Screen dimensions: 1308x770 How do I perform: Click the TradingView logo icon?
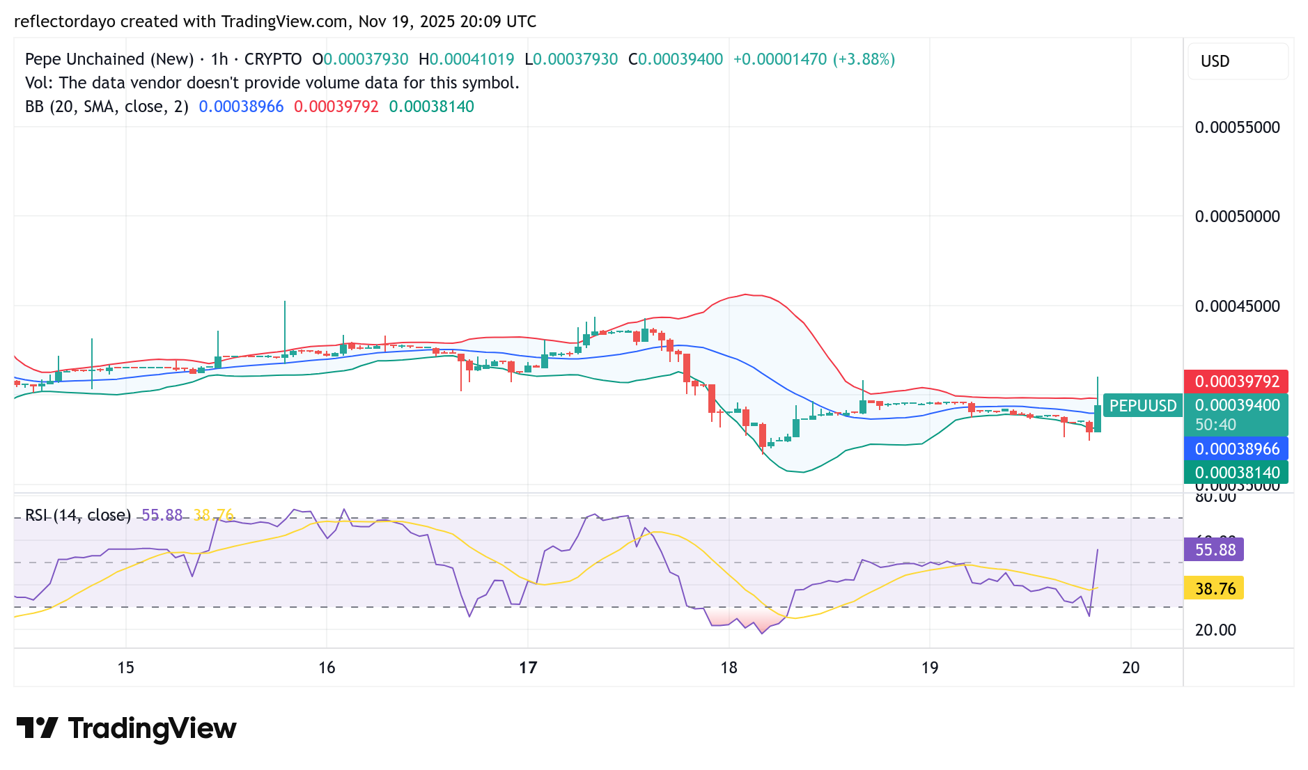pos(37,728)
